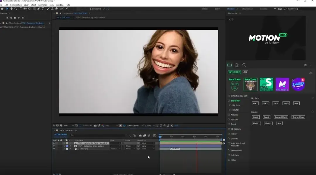The image size is (316, 175).
Task: Expand workspace overflow chevrons
Action: [275, 9]
